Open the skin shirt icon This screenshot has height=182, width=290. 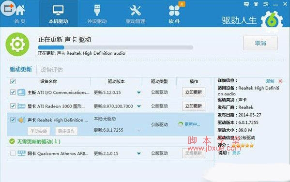[x=256, y=4]
